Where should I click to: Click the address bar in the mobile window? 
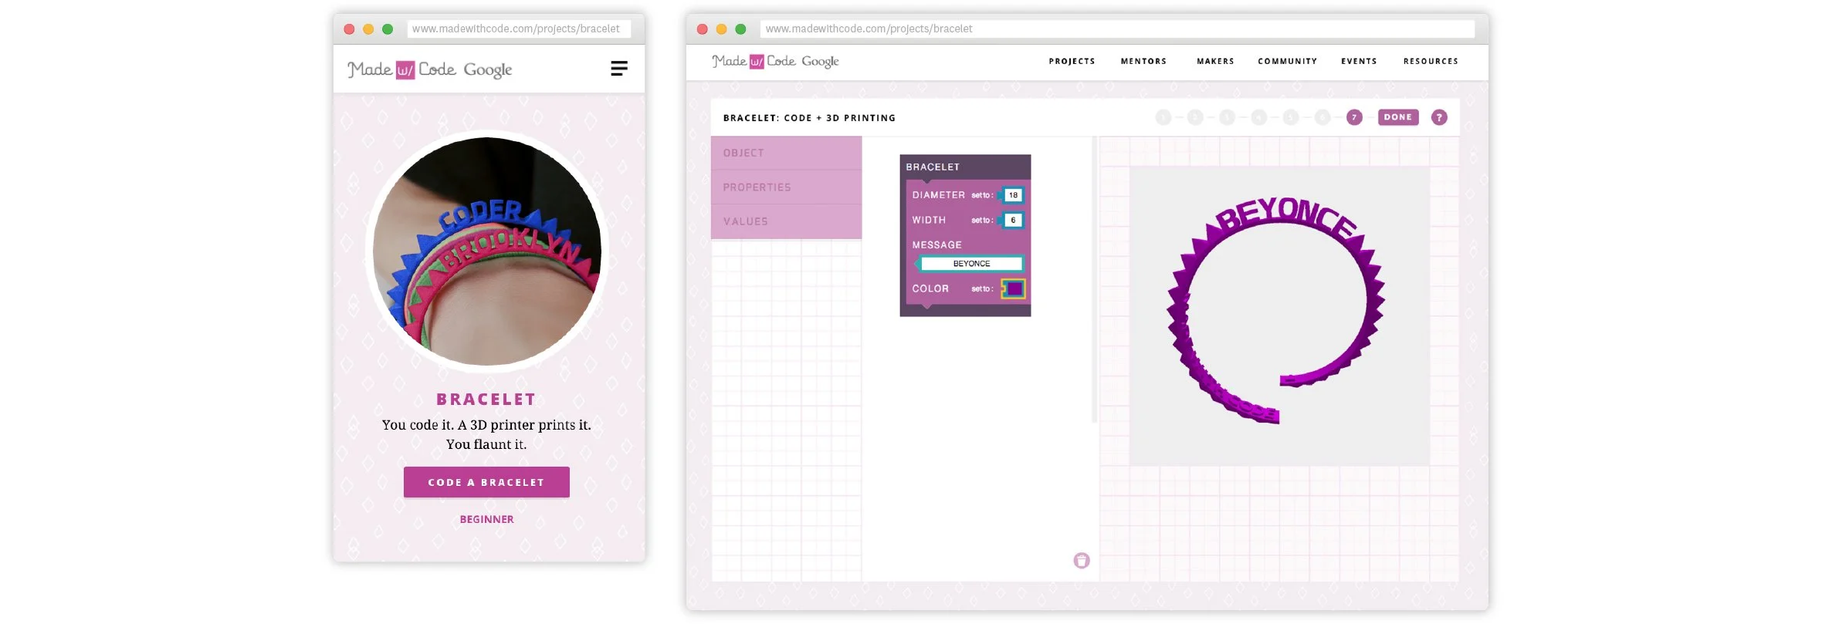pos(519,29)
